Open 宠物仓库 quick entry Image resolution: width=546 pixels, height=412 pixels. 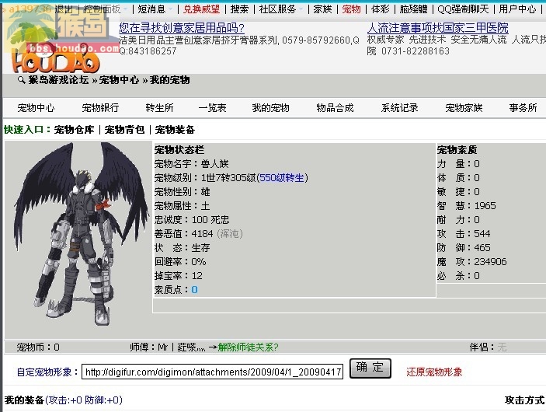point(74,130)
